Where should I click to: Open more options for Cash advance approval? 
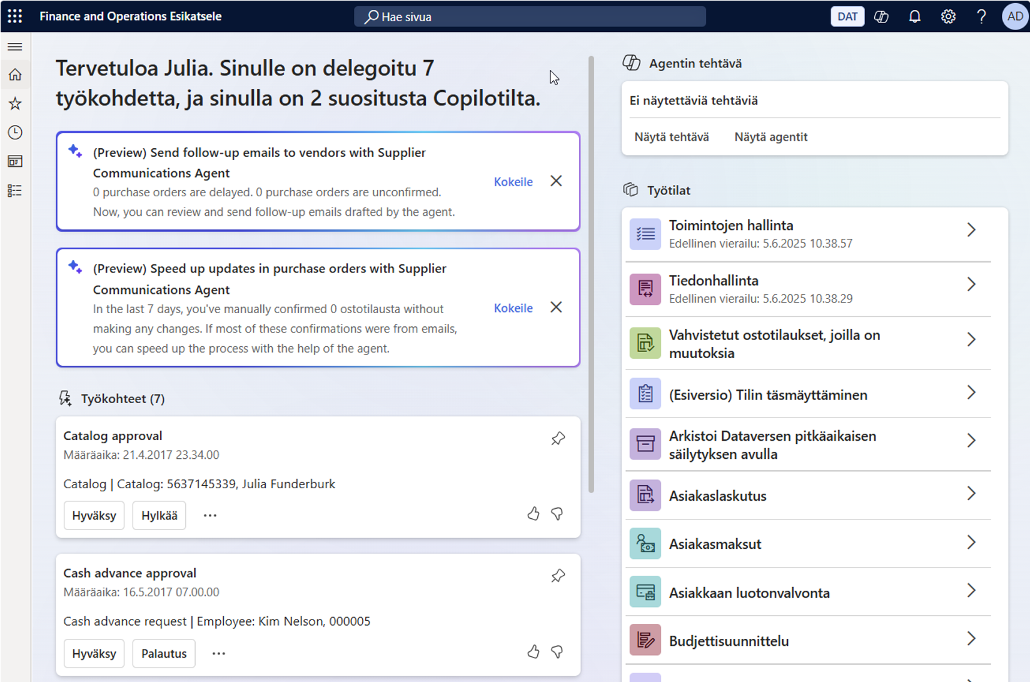(218, 654)
